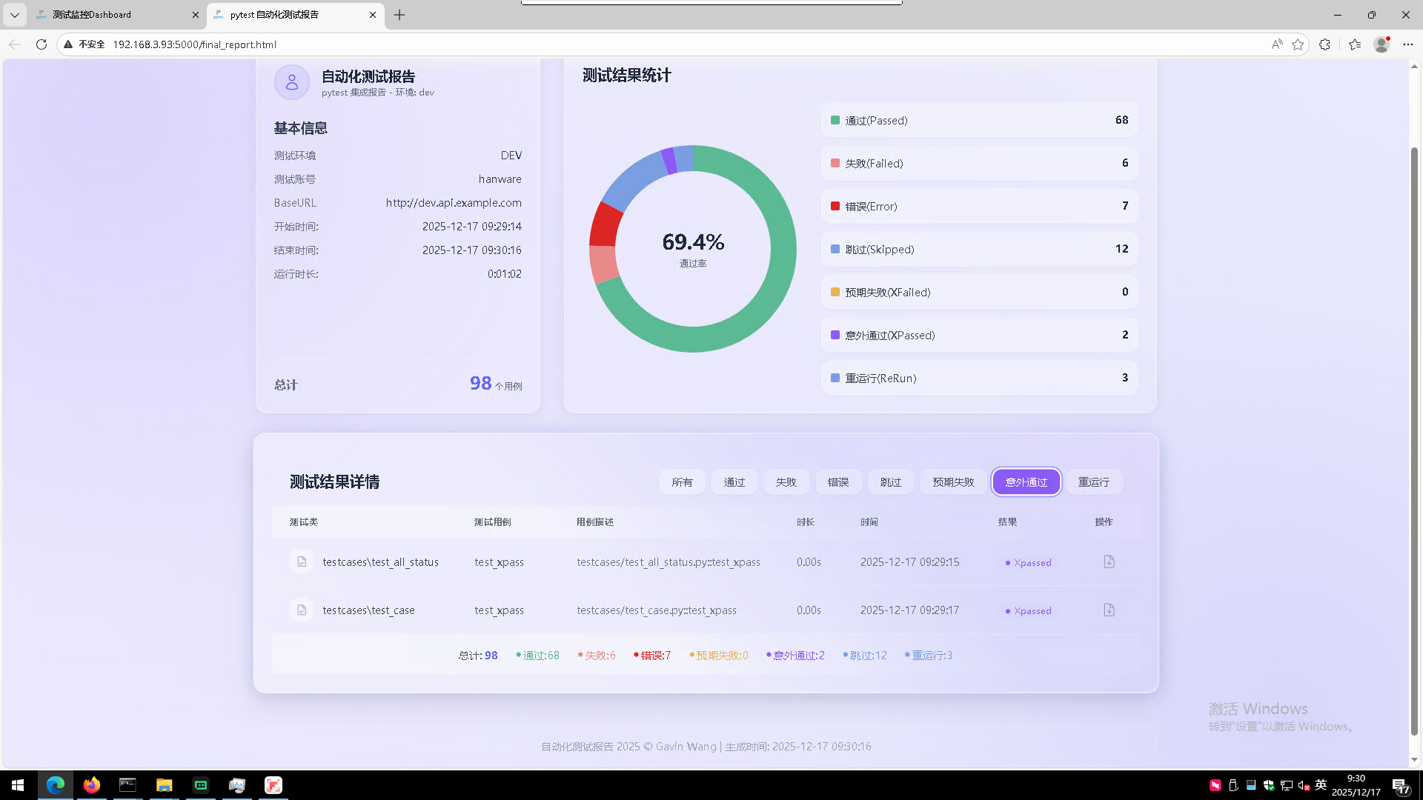Image resolution: width=1423 pixels, height=800 pixels.
Task: Click Xpassed result for test_case row
Action: (x=1029, y=611)
